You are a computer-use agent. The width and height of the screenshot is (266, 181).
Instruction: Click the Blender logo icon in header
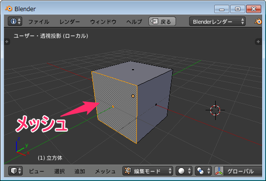coord(258,22)
